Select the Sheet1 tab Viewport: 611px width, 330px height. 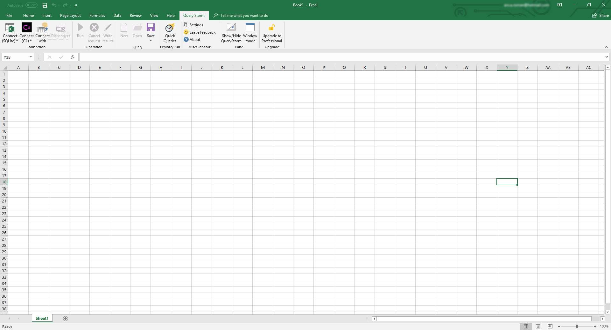42,319
